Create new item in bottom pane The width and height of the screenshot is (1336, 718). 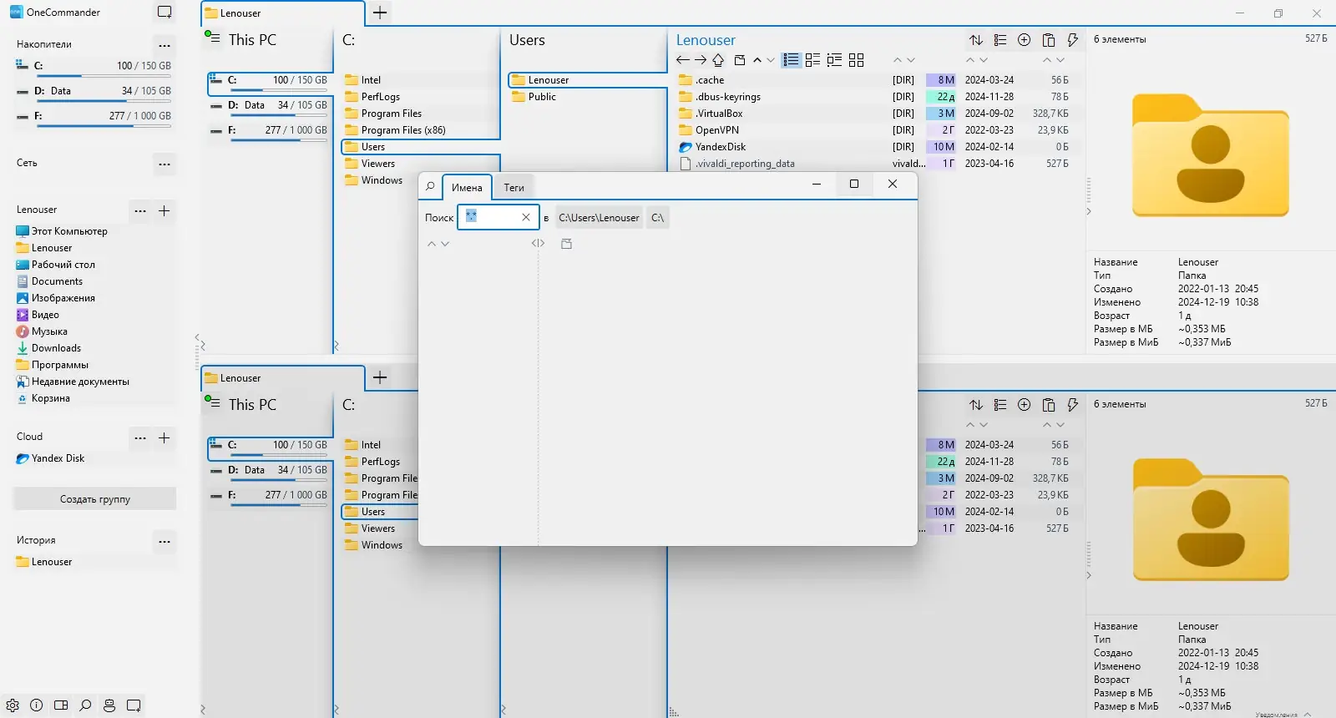pos(1025,405)
